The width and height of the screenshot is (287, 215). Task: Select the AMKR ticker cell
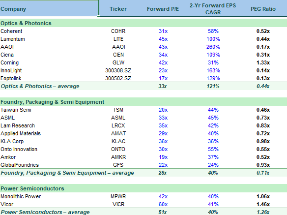[118, 157]
